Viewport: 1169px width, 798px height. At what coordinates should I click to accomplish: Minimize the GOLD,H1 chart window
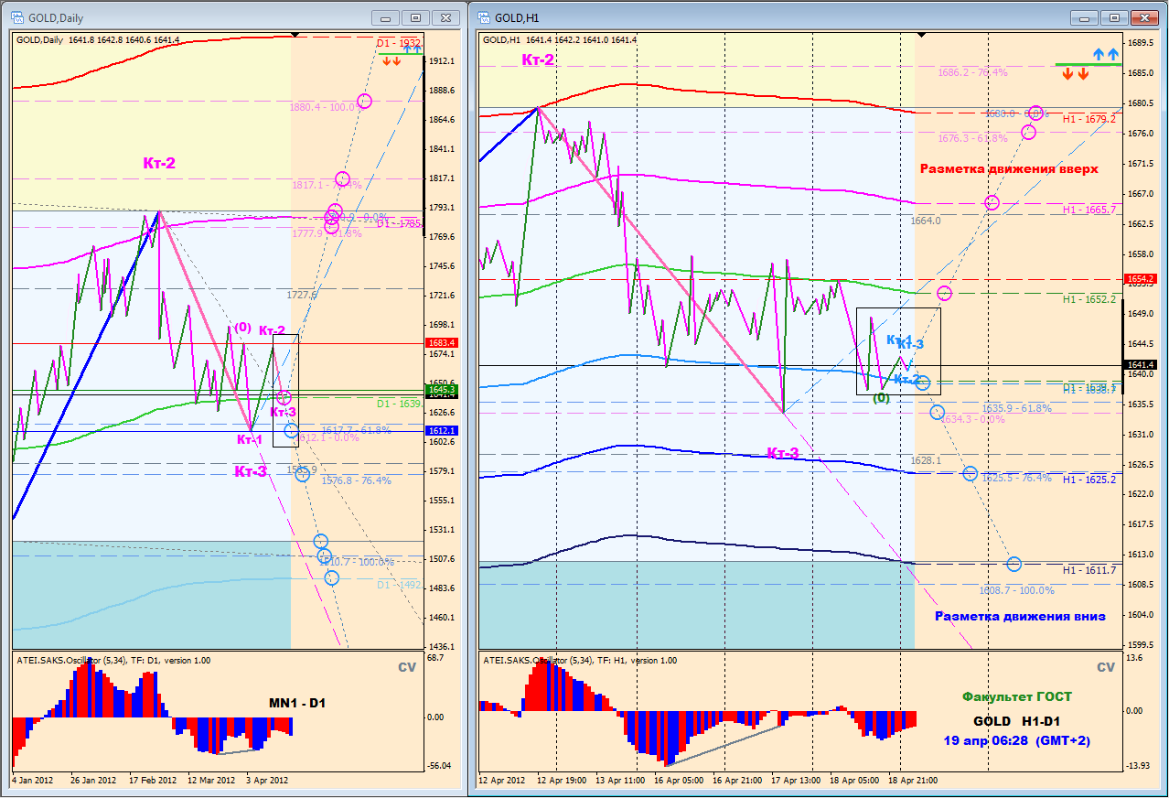tap(1085, 17)
